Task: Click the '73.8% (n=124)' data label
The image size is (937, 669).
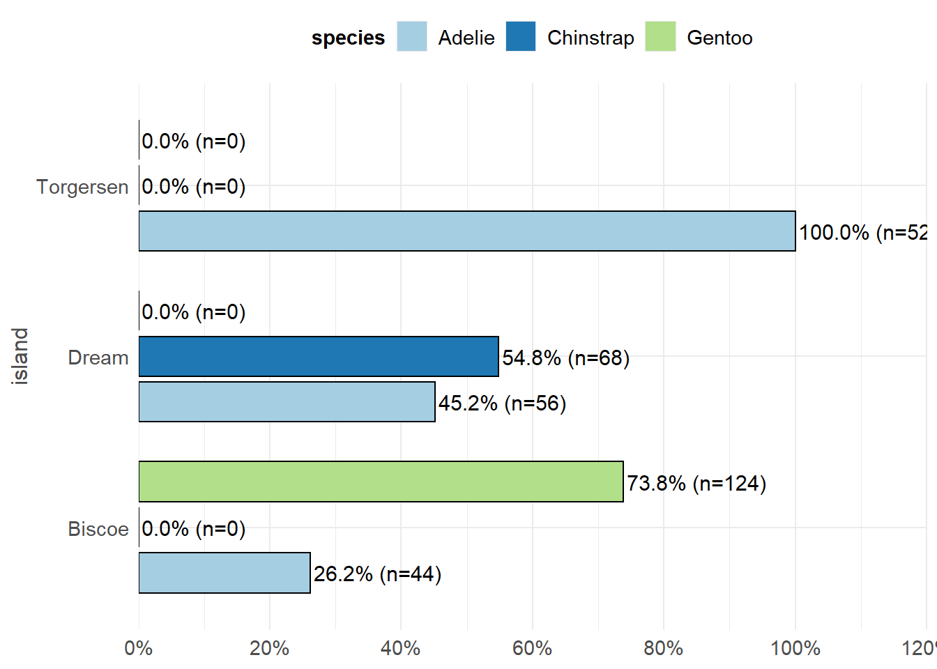Action: 696,483
